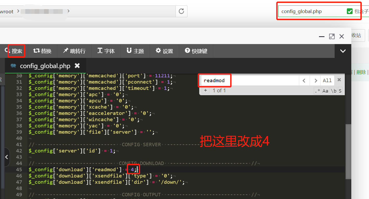Viewport: 369px width, 199px height.
Task: Click line 30 memcached port line
Action: point(101,76)
